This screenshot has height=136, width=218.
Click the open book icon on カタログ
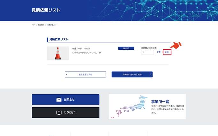click(x=59, y=112)
